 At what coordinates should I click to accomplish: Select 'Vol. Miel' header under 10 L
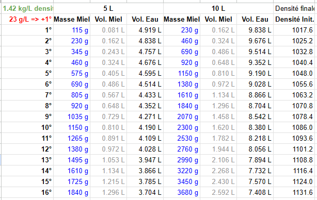click(x=218, y=19)
